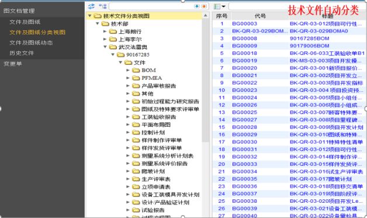Expand the 上海朗行 tree node

(x=105, y=32)
